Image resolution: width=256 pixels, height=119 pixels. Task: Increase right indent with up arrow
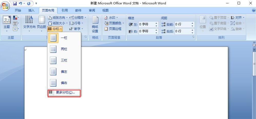(156, 30)
